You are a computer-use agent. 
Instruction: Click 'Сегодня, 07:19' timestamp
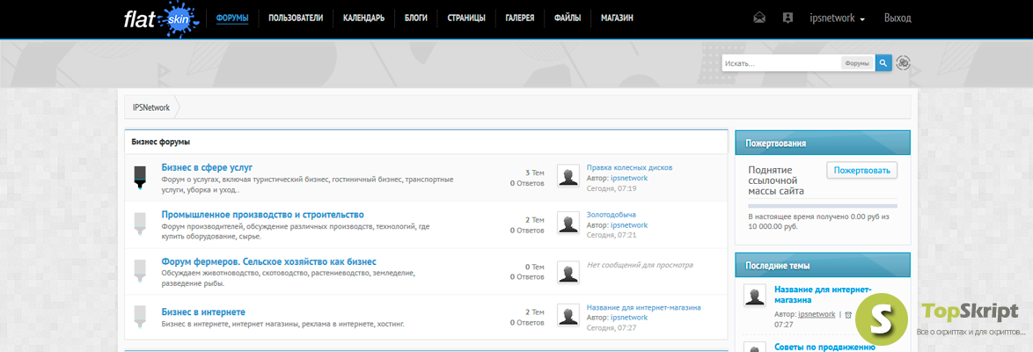click(612, 188)
